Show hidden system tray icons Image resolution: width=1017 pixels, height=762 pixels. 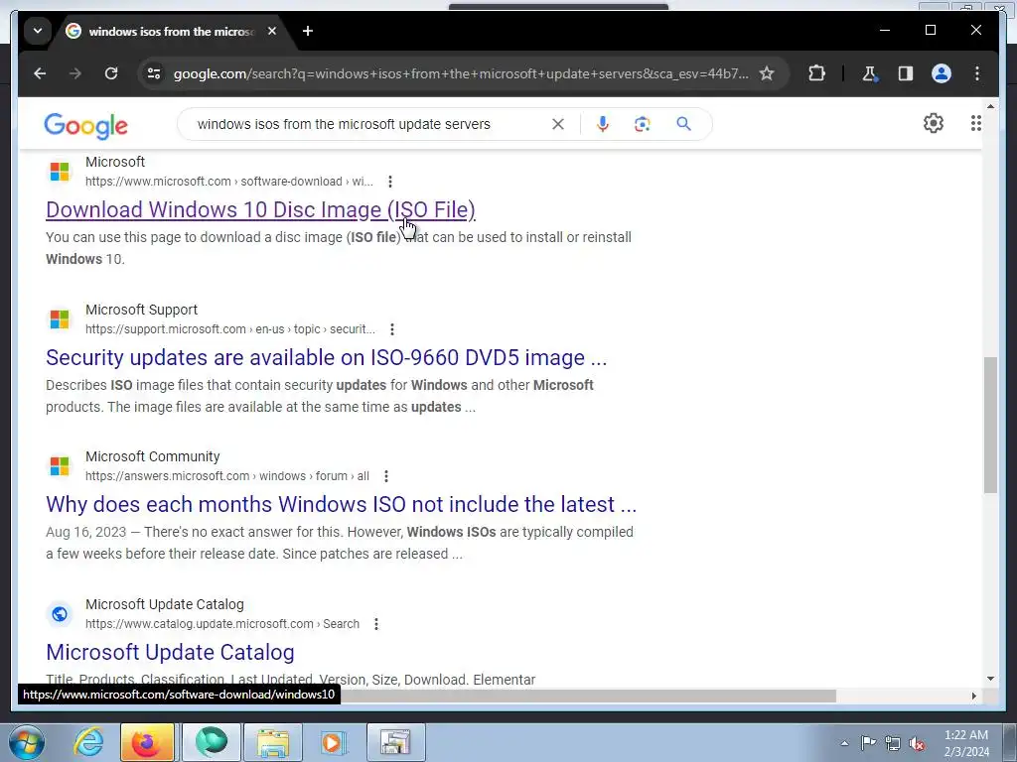[x=844, y=743]
